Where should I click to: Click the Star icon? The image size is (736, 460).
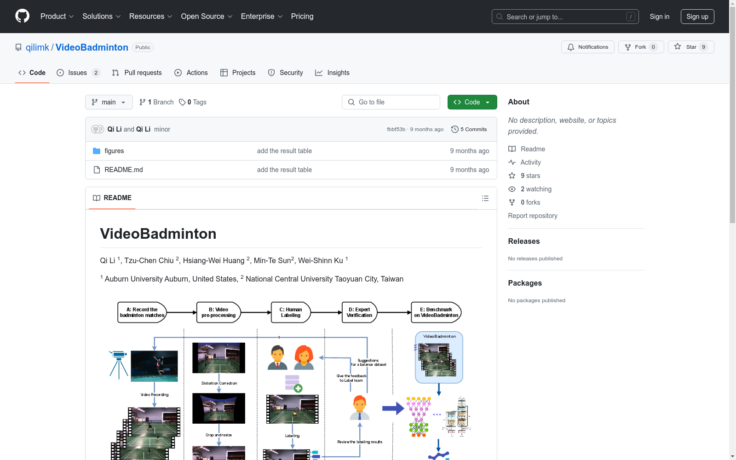point(678,46)
